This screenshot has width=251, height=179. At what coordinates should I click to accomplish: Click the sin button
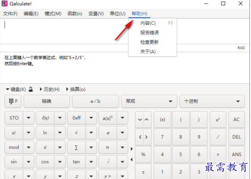[14, 162]
